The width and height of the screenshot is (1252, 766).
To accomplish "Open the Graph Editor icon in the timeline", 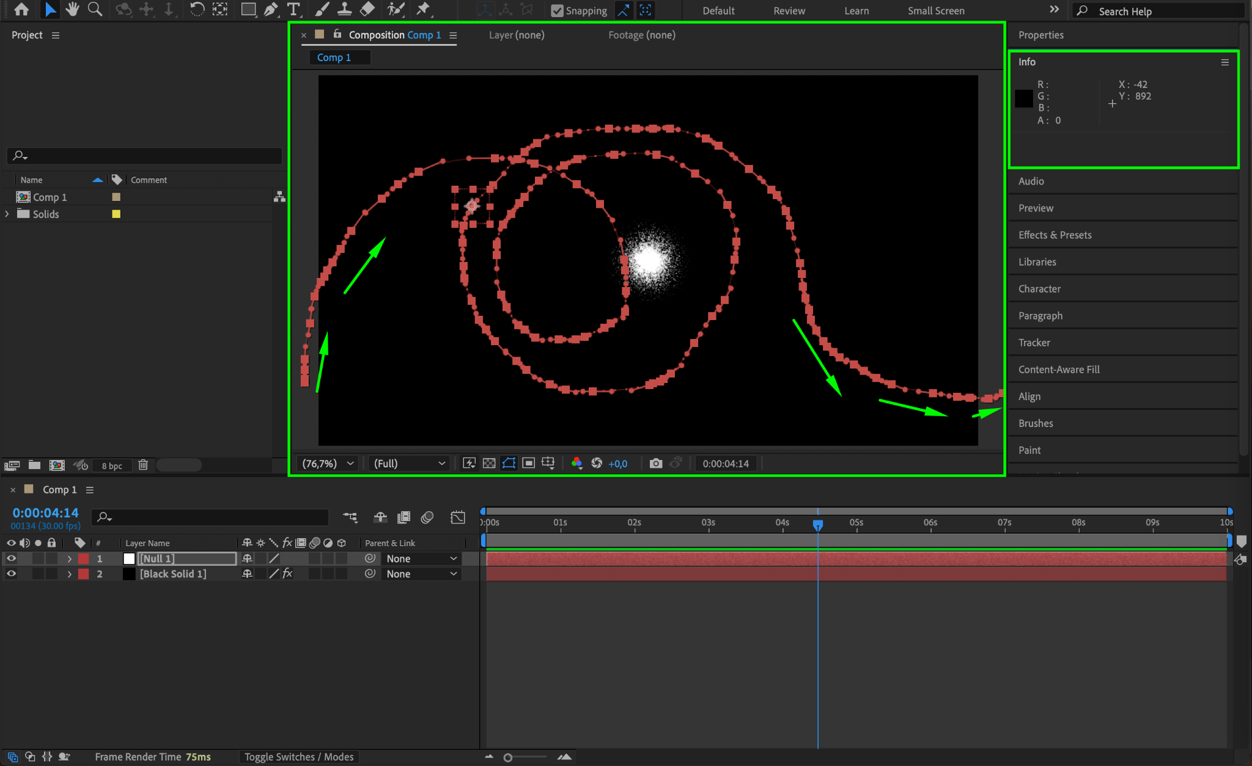I will pos(457,517).
